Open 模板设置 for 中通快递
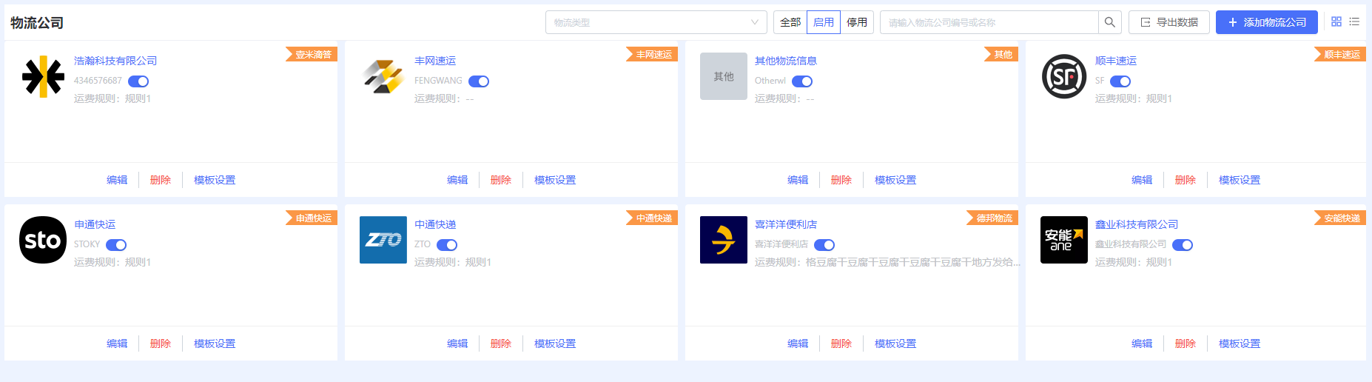This screenshot has height=382, width=1372. (x=555, y=344)
